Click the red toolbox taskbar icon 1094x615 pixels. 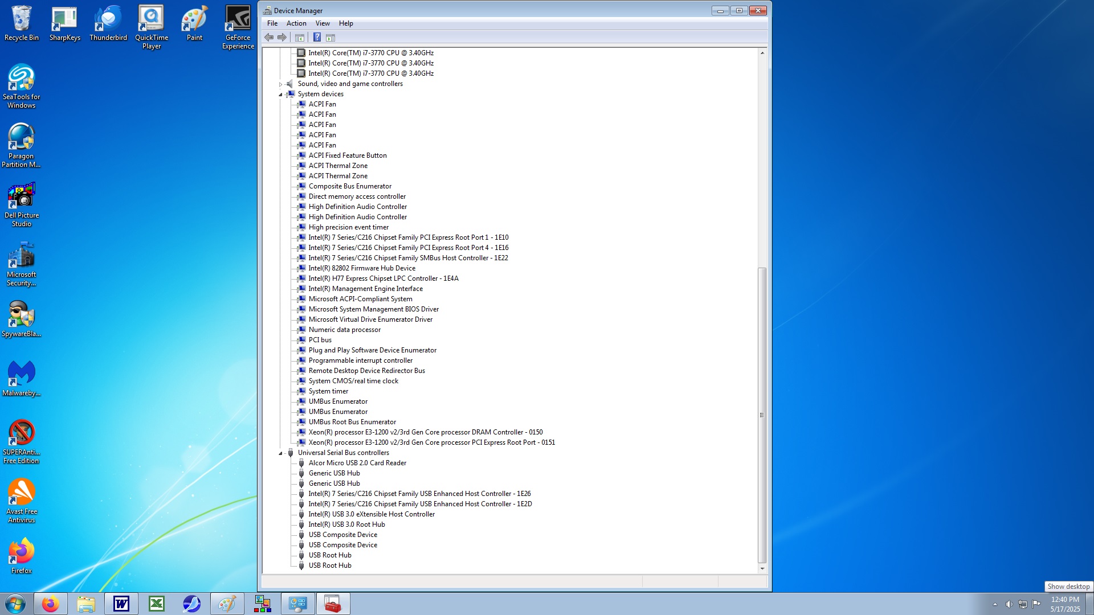(x=333, y=604)
